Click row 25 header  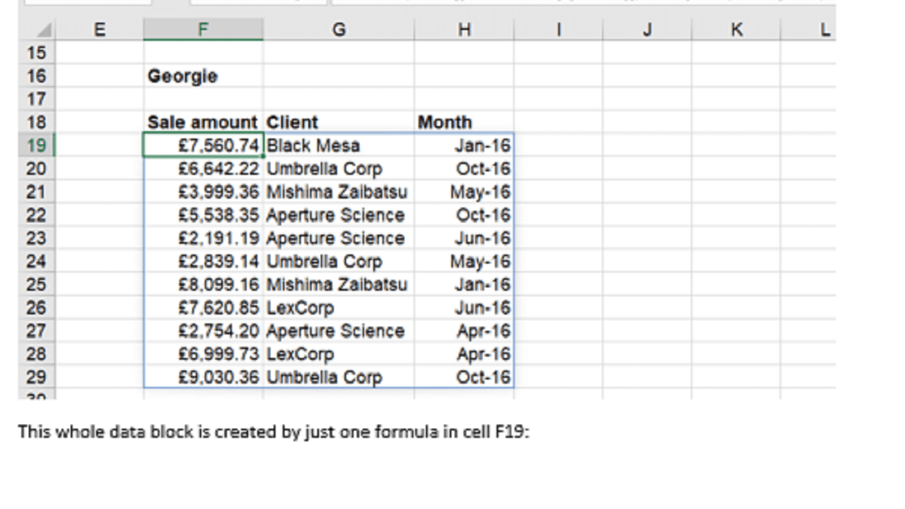[36, 284]
